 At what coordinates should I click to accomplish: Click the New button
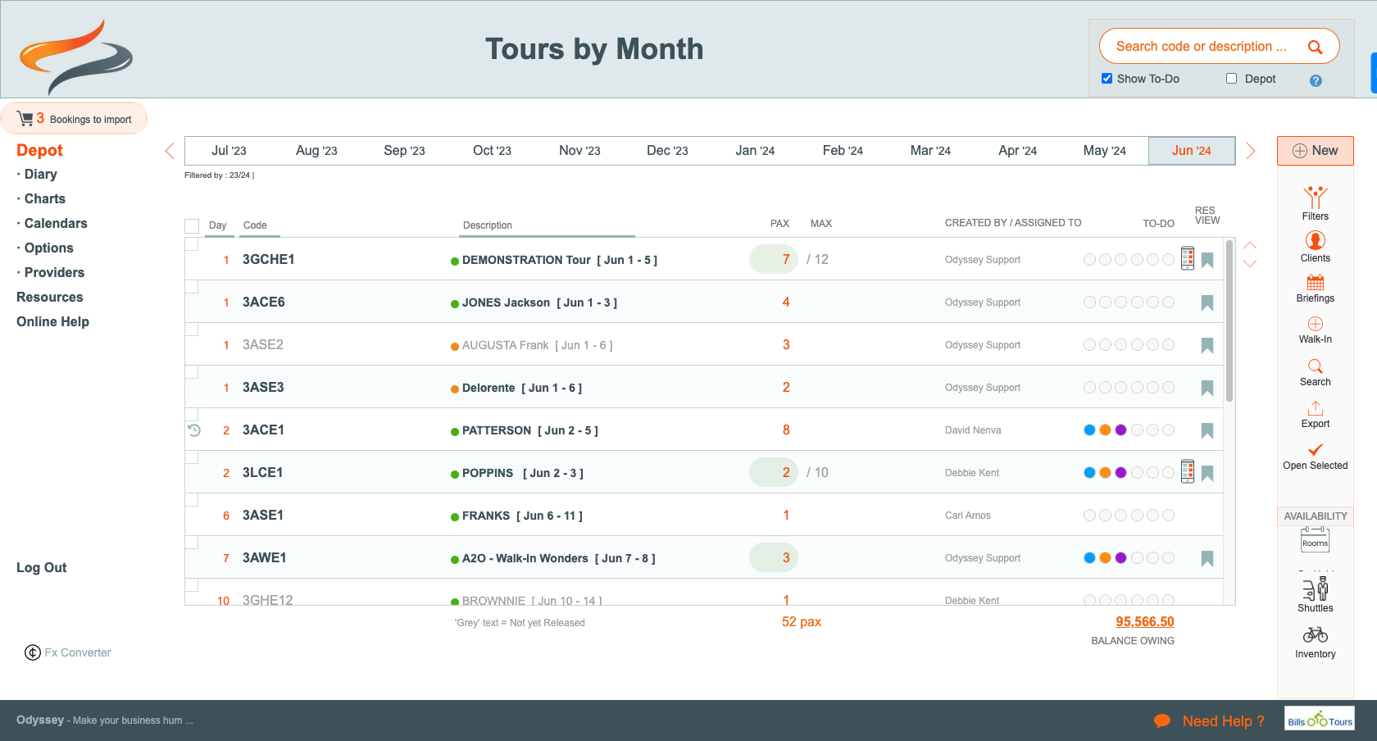pyautogui.click(x=1315, y=151)
